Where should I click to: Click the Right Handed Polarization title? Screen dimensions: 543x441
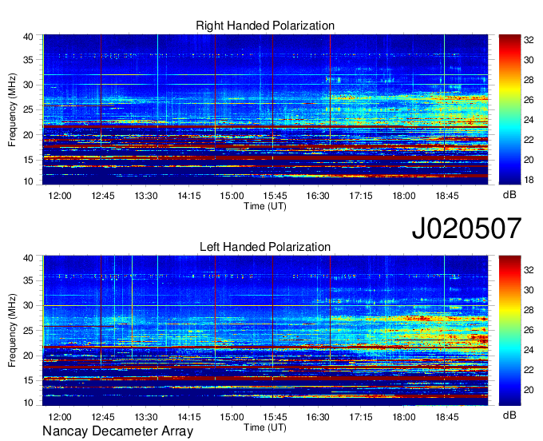265,26
